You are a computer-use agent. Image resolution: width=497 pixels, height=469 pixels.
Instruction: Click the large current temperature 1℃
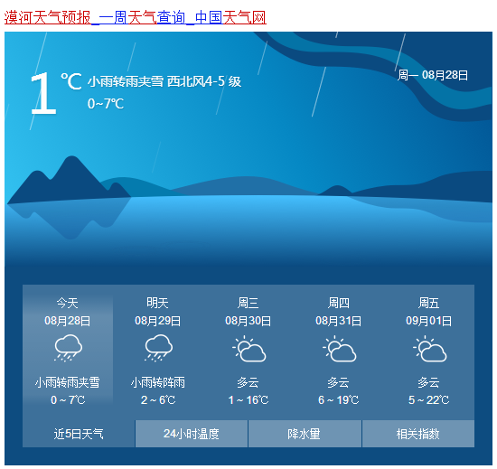[55, 93]
